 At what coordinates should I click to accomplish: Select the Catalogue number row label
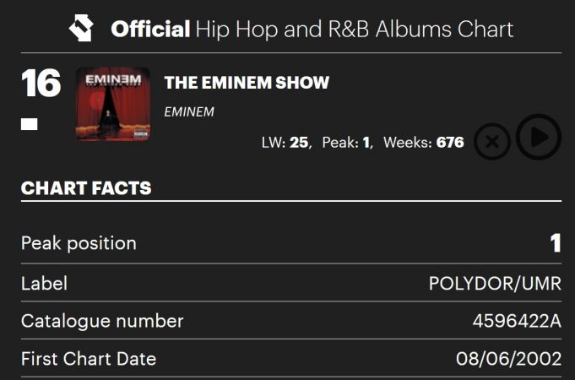click(102, 321)
